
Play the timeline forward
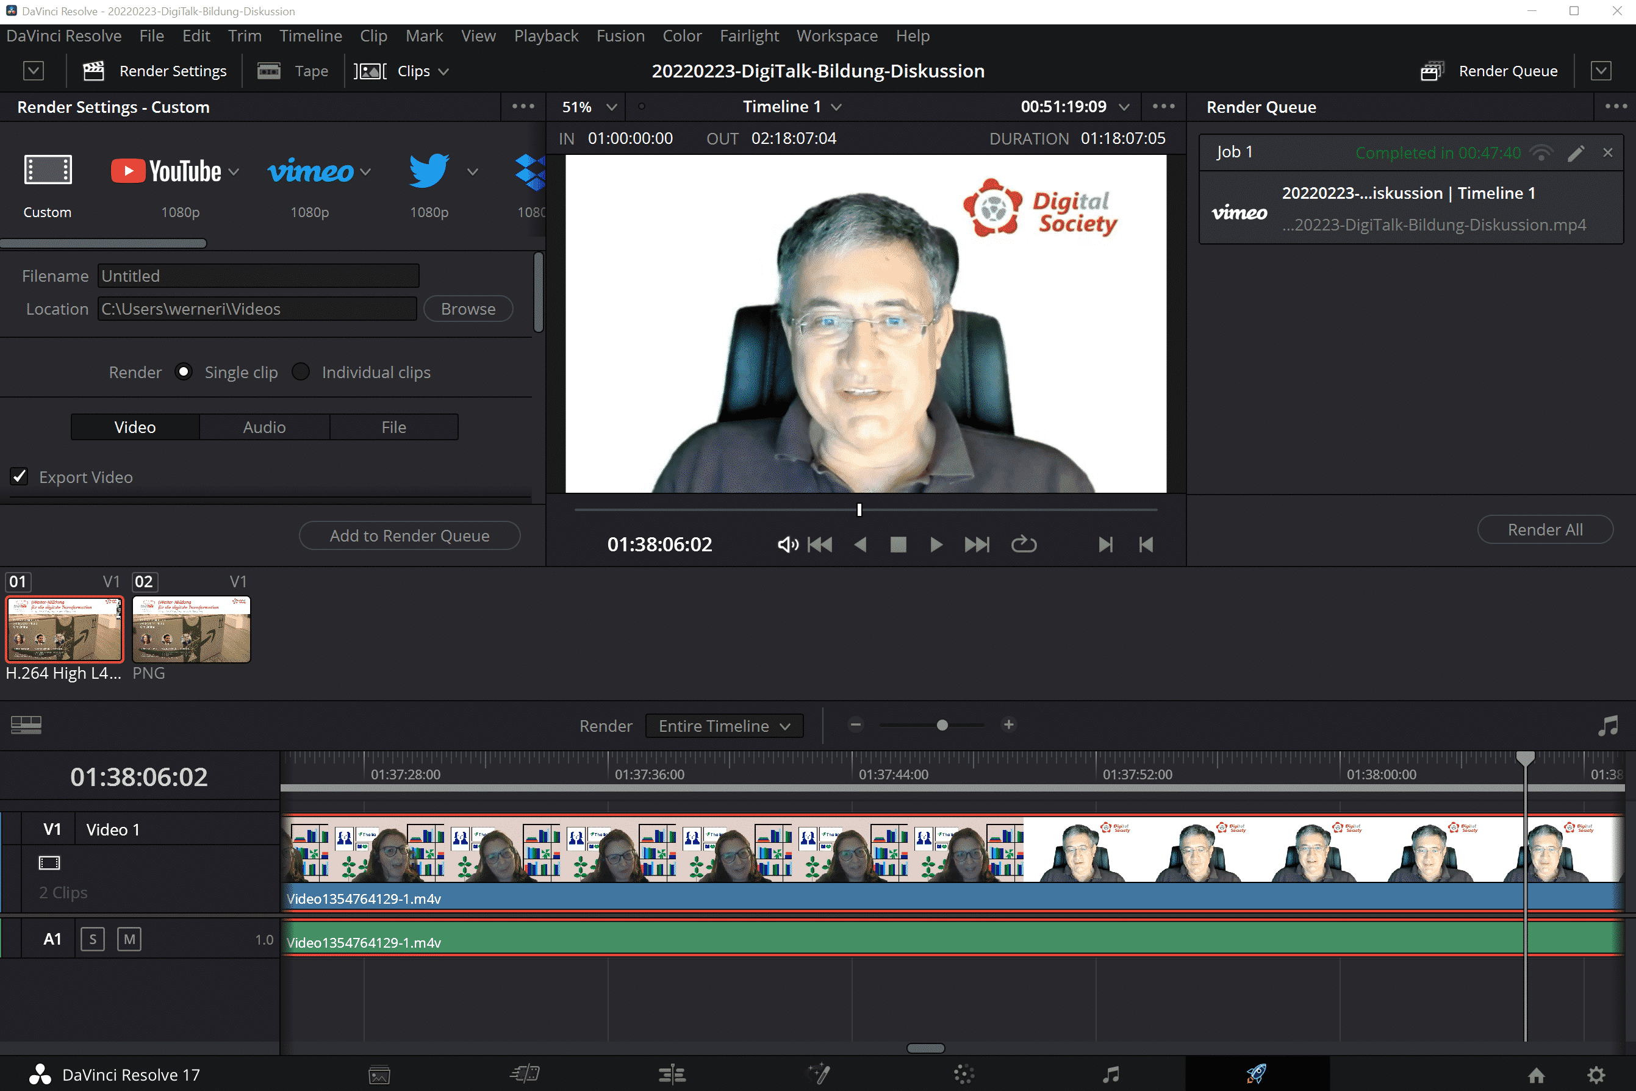tap(937, 545)
